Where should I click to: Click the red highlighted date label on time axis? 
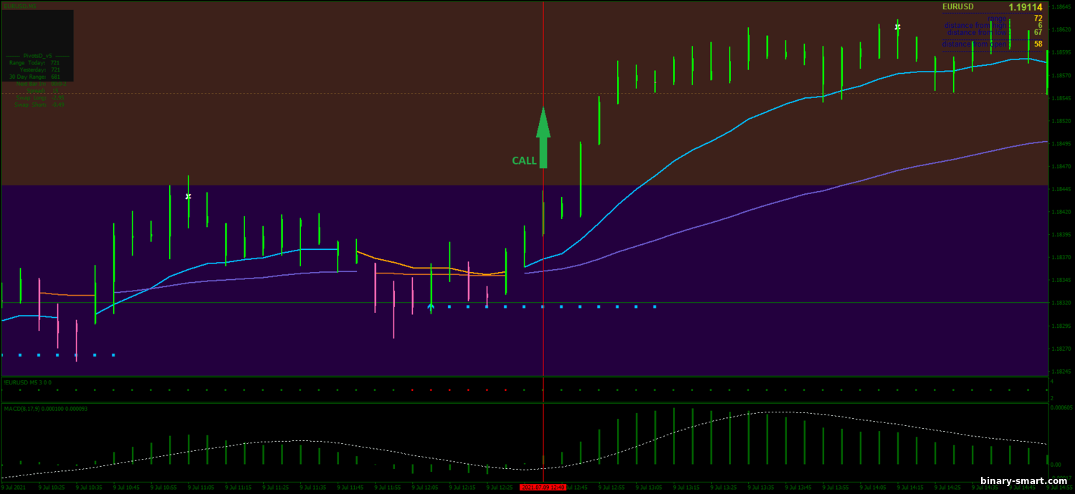tap(543, 488)
